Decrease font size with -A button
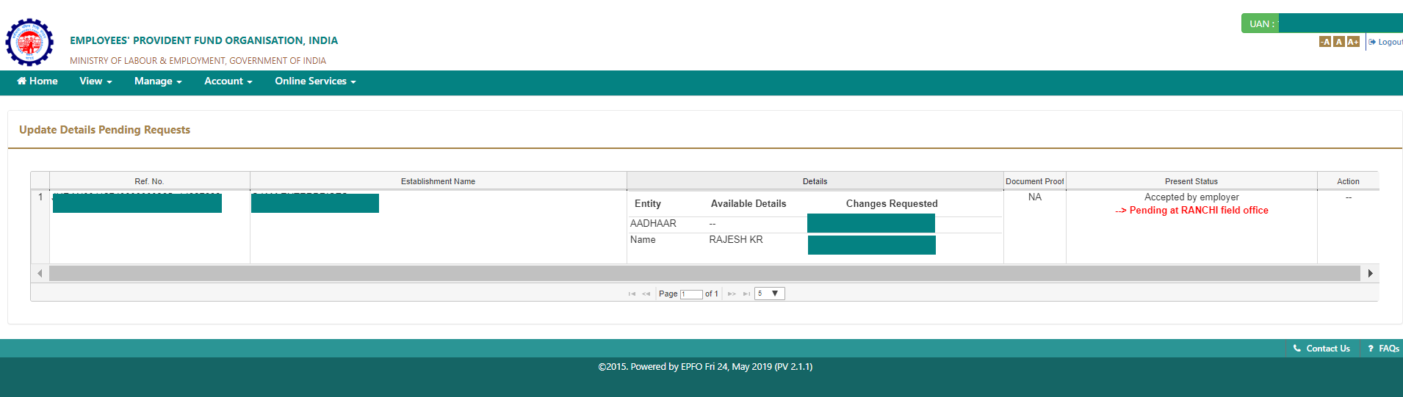The image size is (1403, 397). (1324, 42)
